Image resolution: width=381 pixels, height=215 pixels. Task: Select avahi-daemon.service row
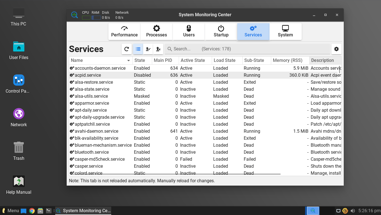pyautogui.click(x=205, y=131)
